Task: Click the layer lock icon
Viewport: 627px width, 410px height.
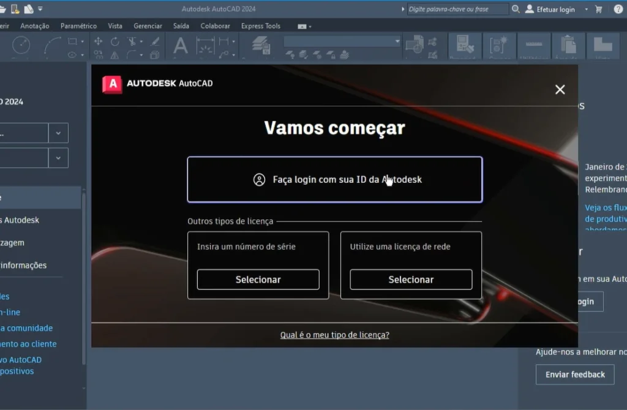Action: 331,54
